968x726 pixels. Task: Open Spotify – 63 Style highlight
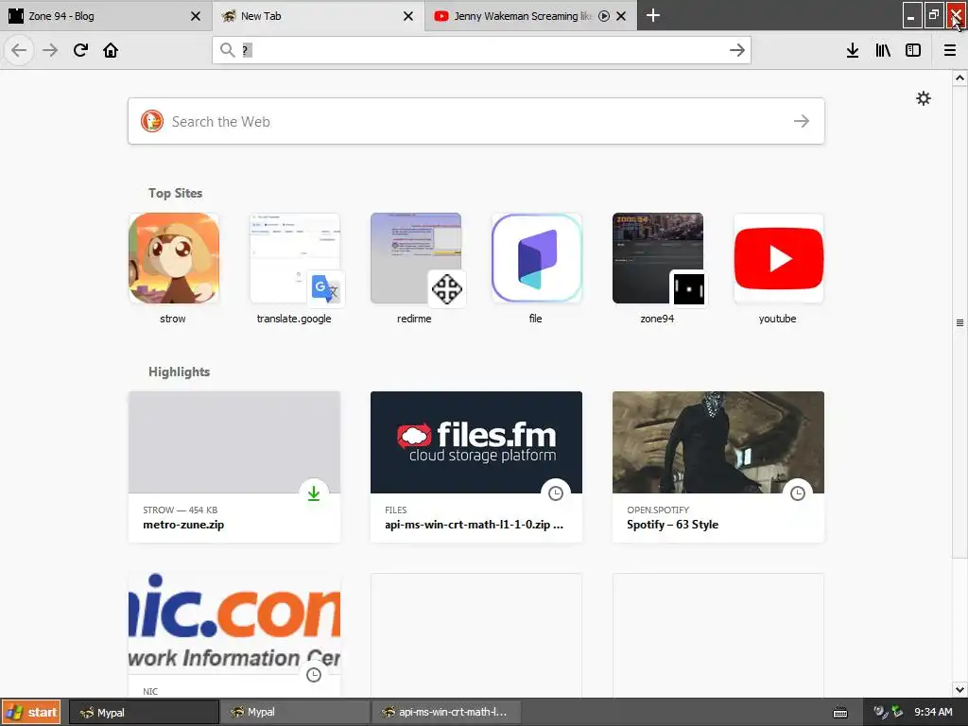tap(718, 467)
